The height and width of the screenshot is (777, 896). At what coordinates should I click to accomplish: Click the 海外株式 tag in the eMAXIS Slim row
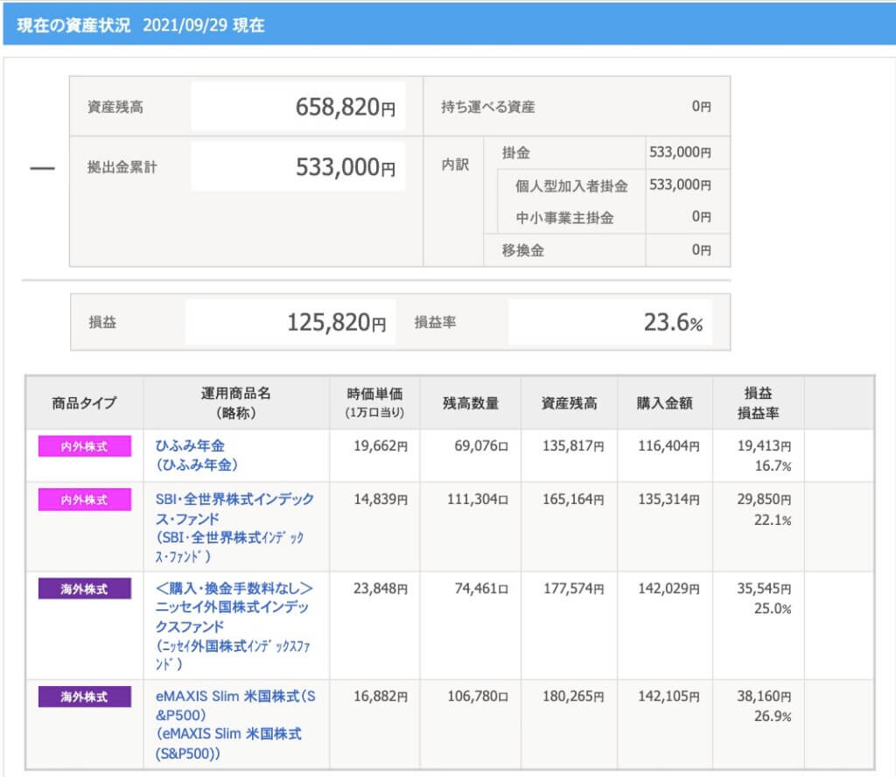click(85, 696)
